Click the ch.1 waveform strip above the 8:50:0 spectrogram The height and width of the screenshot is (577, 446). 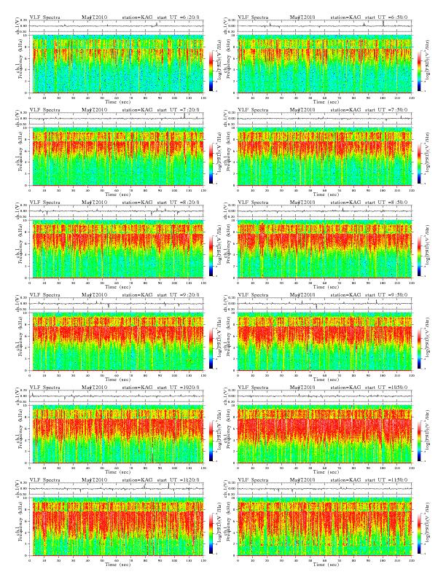coord(324,211)
